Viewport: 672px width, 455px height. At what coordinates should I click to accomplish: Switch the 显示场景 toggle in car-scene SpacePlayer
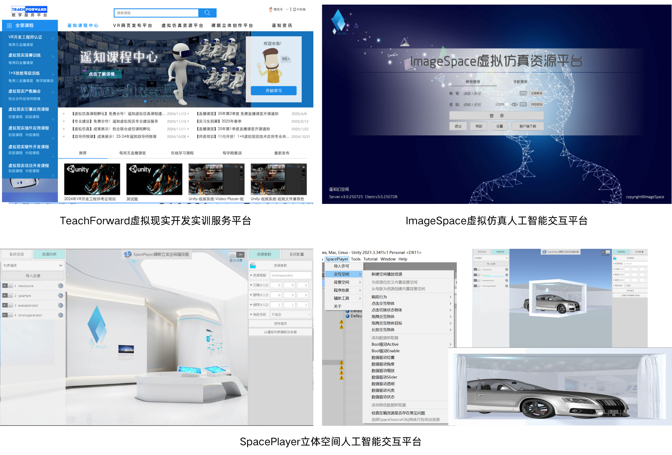606,252
